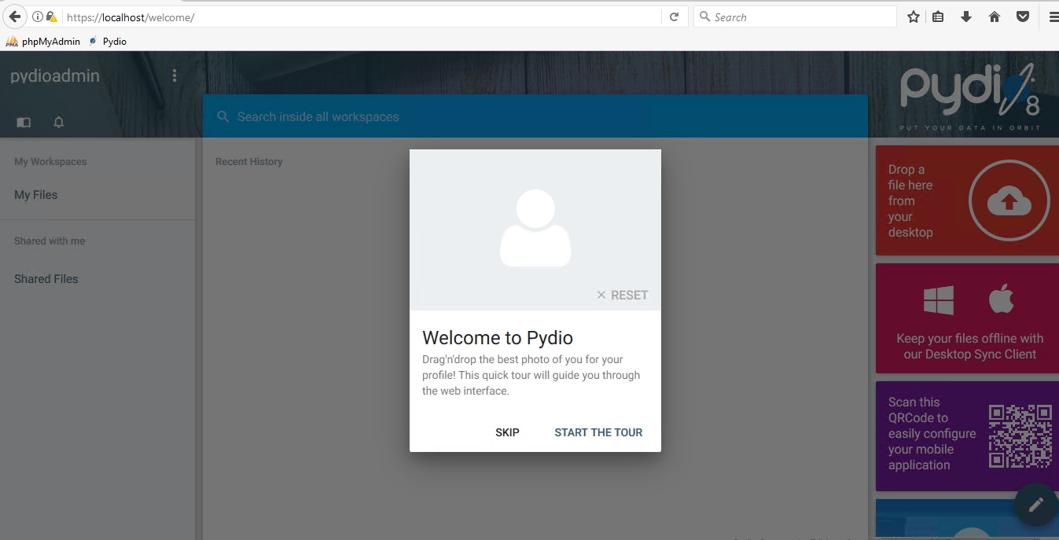Click the cloud upload circle icon
The width and height of the screenshot is (1059, 540).
pyautogui.click(x=1009, y=201)
